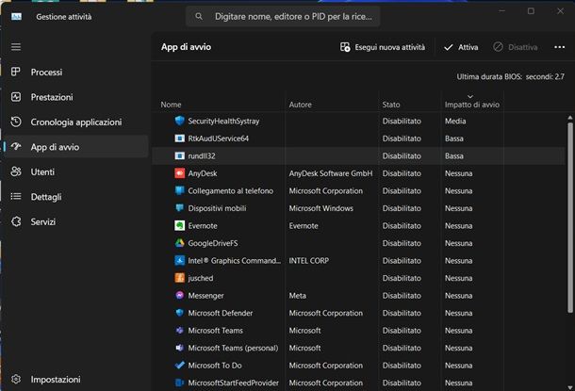Click Ultima durata BIOS text

click(x=510, y=76)
